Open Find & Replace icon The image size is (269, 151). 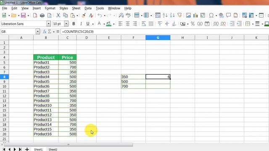click(x=121, y=16)
